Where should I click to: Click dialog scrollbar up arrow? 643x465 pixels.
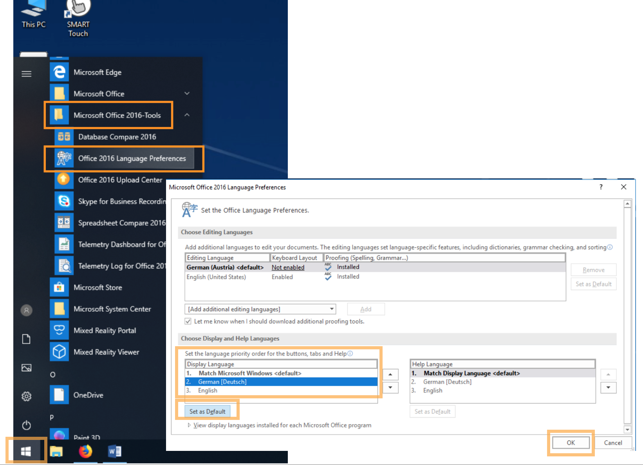(x=627, y=203)
